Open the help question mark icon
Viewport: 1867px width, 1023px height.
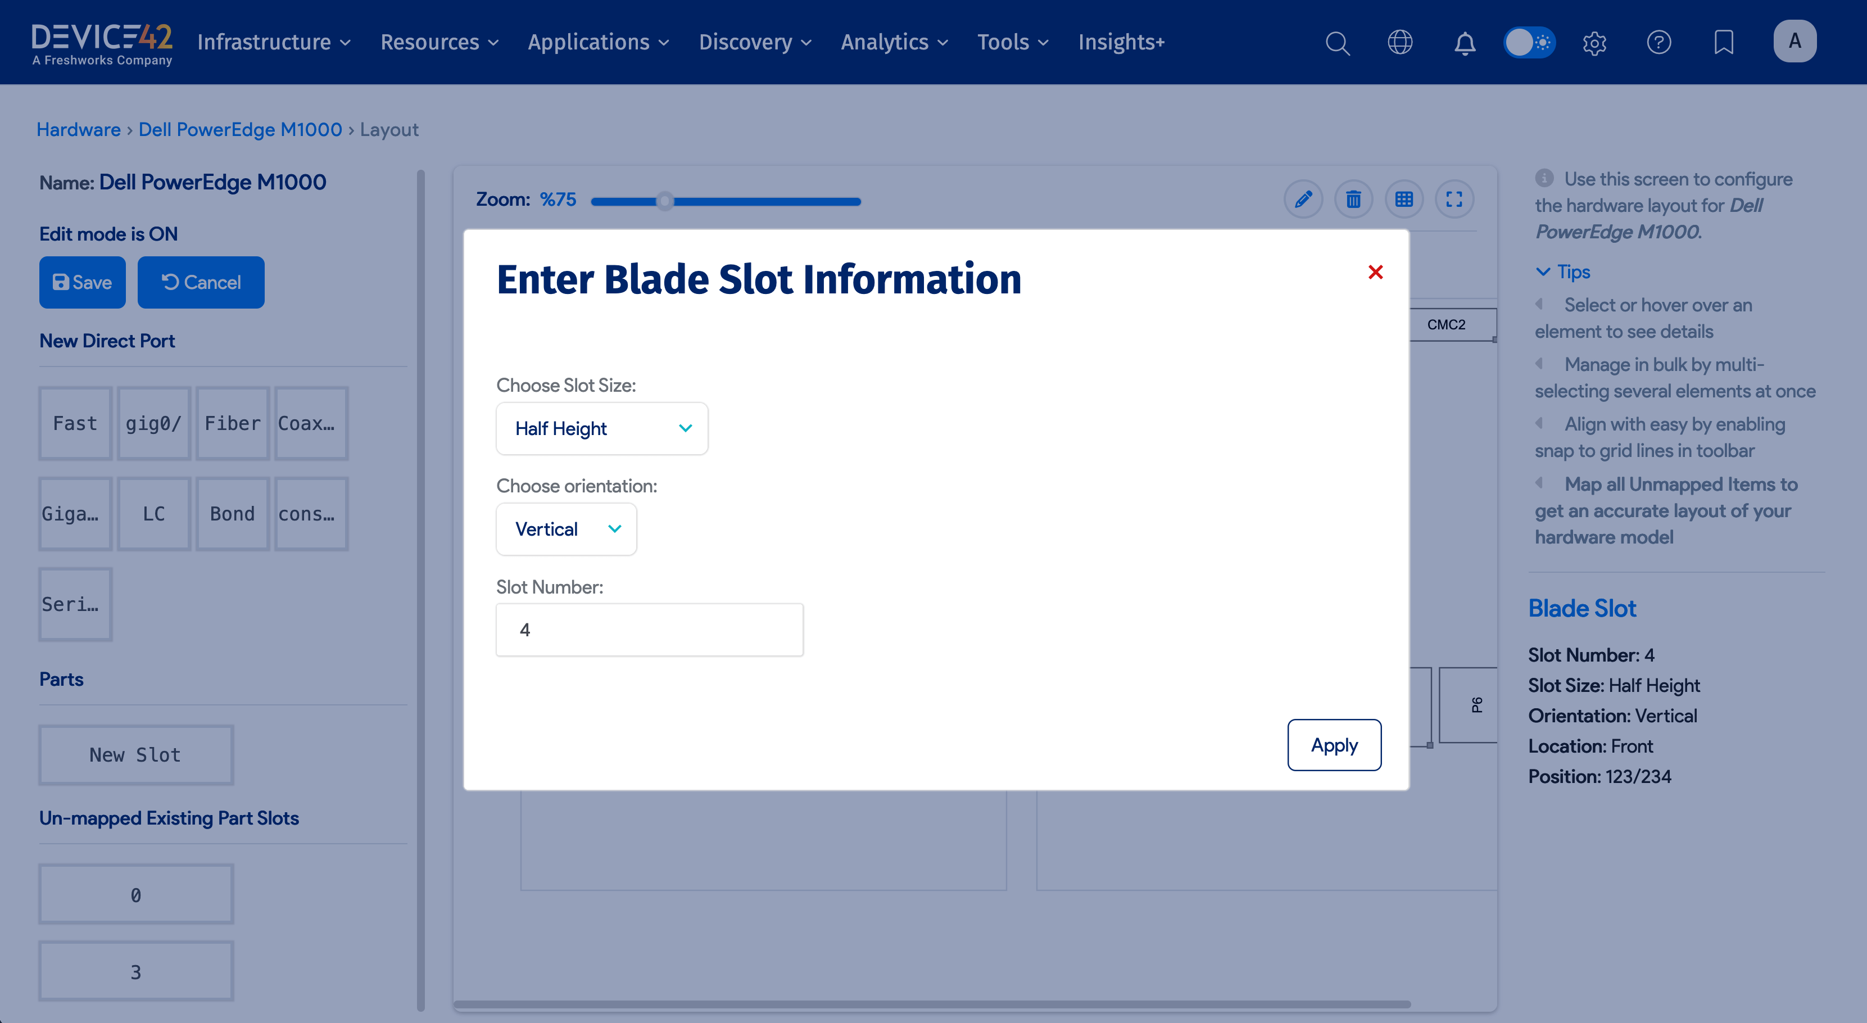[x=1658, y=42]
